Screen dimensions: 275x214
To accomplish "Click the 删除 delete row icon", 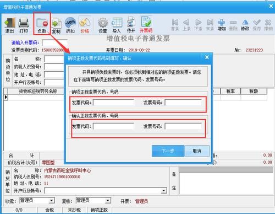I will click(233, 25).
